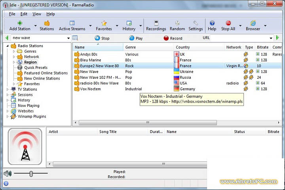This screenshot has width=285, height=190.
Task: Open the File menu
Action: 12,14
